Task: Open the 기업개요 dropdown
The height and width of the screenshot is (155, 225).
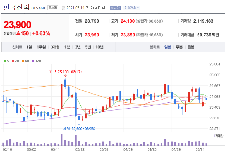Action: 131,8
